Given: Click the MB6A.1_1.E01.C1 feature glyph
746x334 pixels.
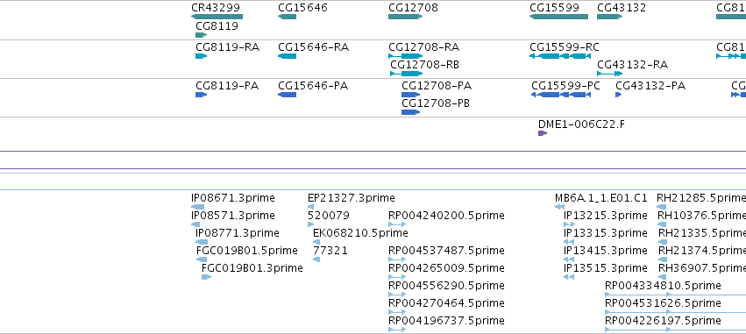Looking at the screenshot, I should tap(559, 207).
